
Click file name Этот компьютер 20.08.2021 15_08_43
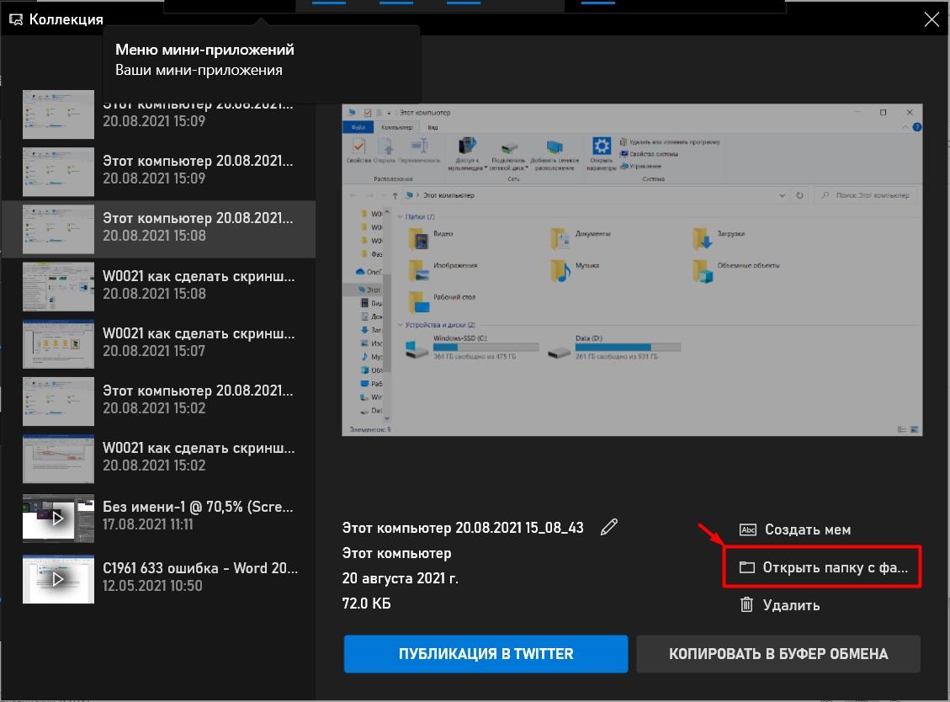[463, 528]
